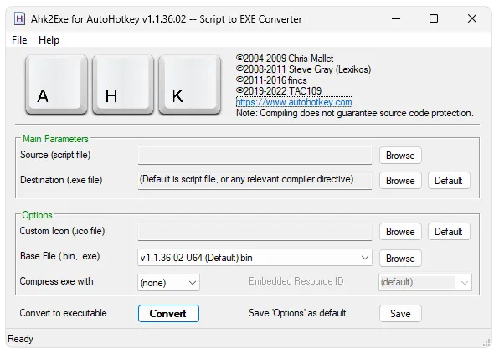Click the 'Embedded Resource ID' label
This screenshot has height=354, width=499.
[x=296, y=281]
